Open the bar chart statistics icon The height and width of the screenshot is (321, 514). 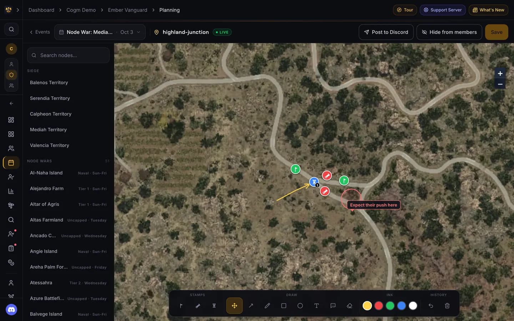coord(11,191)
